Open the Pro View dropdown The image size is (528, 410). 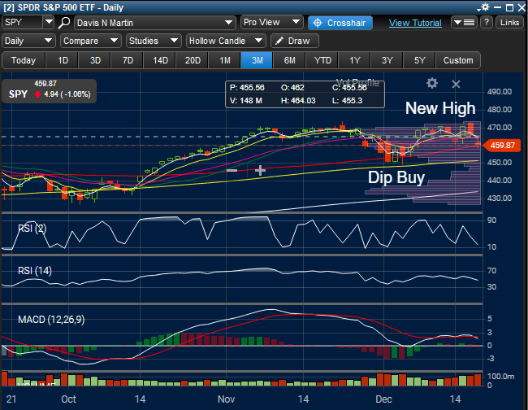pos(272,22)
